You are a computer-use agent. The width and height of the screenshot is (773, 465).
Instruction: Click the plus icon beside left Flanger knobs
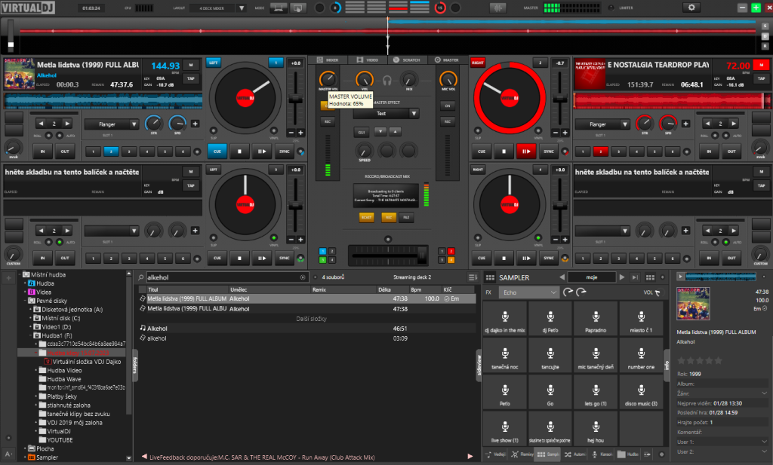pos(195,124)
